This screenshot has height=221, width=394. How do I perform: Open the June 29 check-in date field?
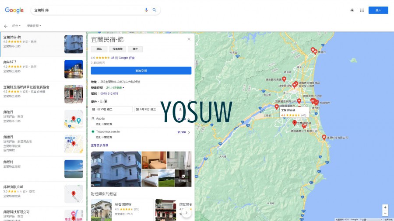[x=112, y=109]
